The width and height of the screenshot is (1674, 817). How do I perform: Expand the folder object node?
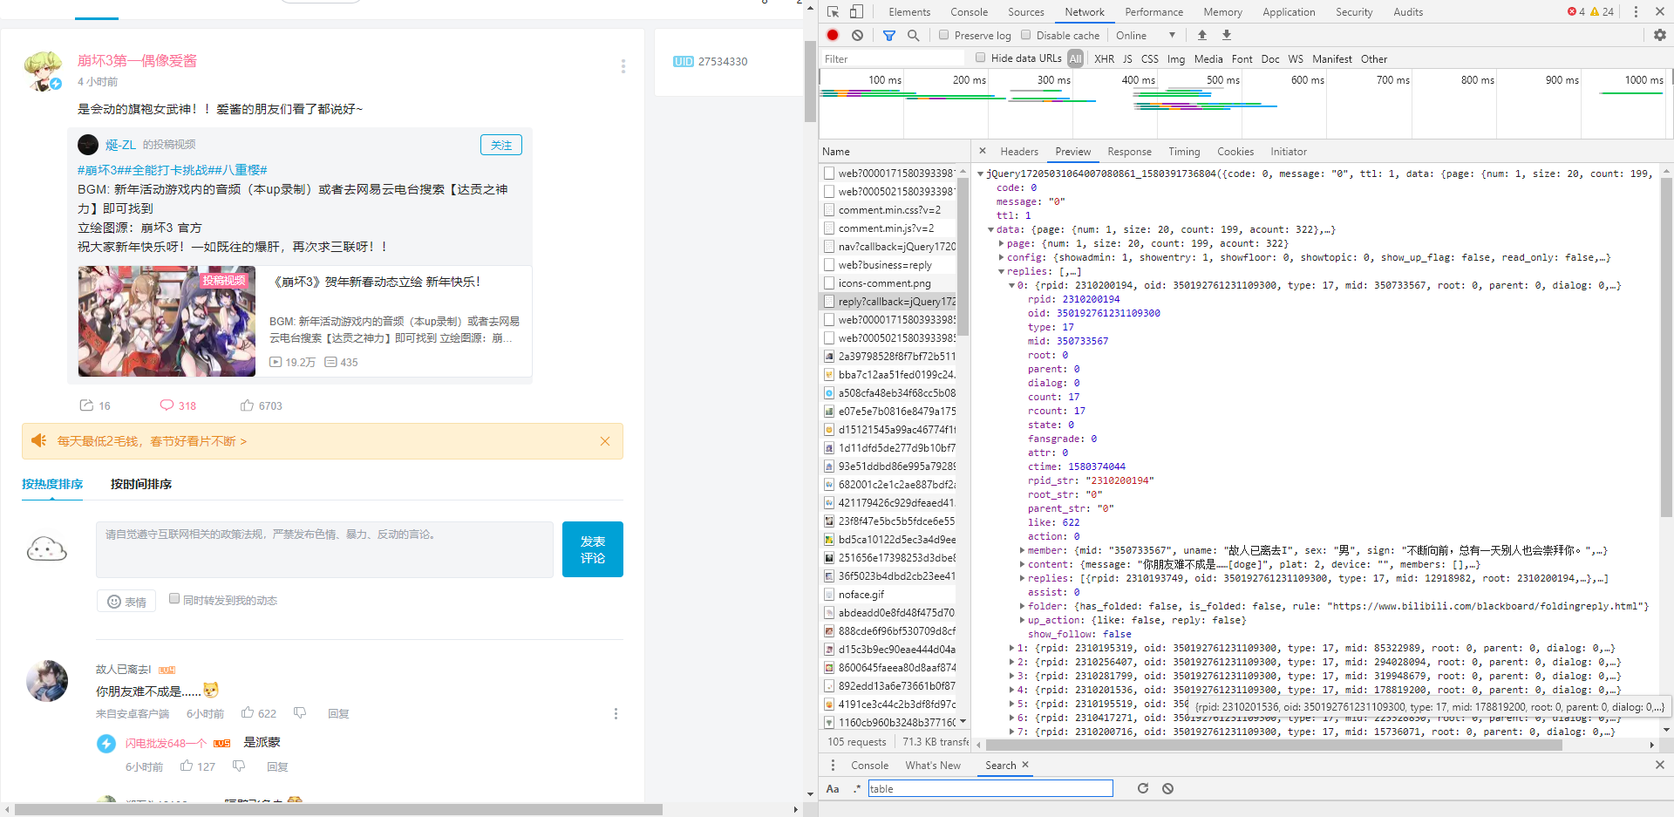[1022, 606]
